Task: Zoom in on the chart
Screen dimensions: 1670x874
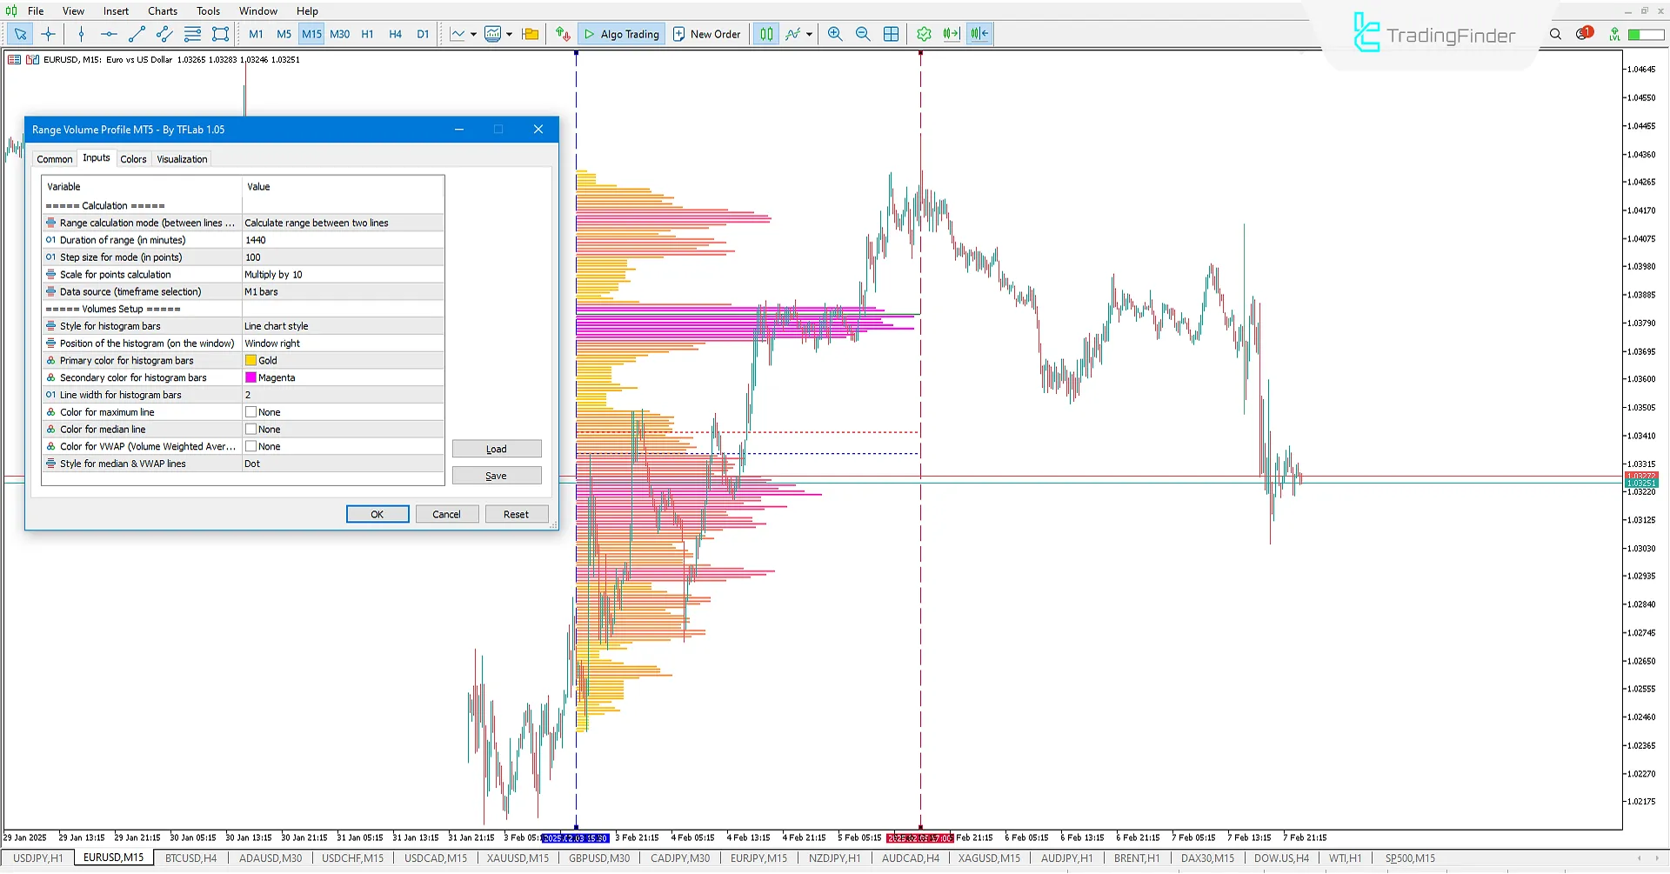Action: [834, 34]
